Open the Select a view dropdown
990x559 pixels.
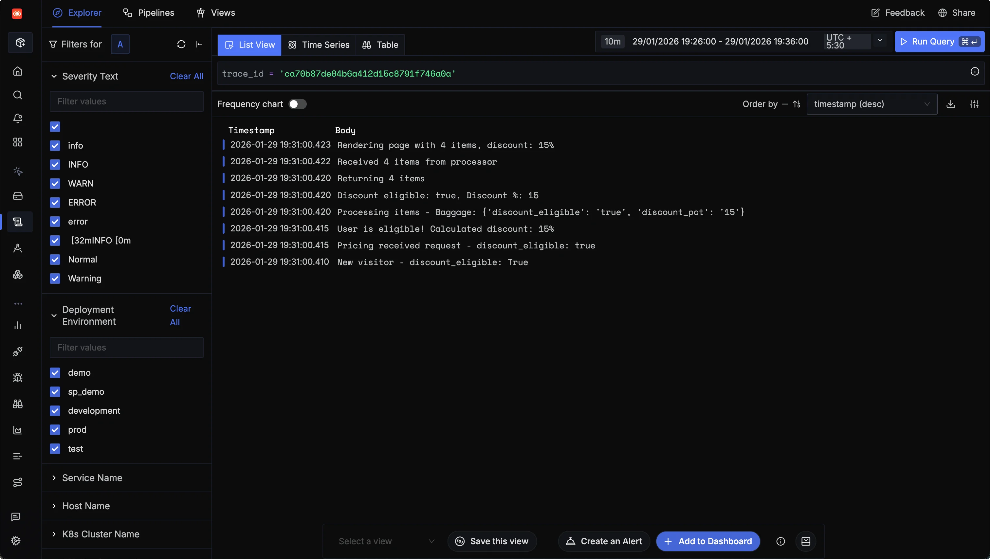386,541
